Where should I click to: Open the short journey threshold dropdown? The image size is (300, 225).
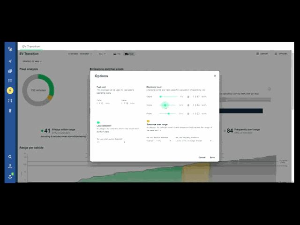pos(111,142)
